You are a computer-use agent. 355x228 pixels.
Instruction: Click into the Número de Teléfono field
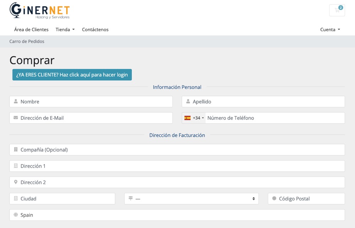[274, 118]
